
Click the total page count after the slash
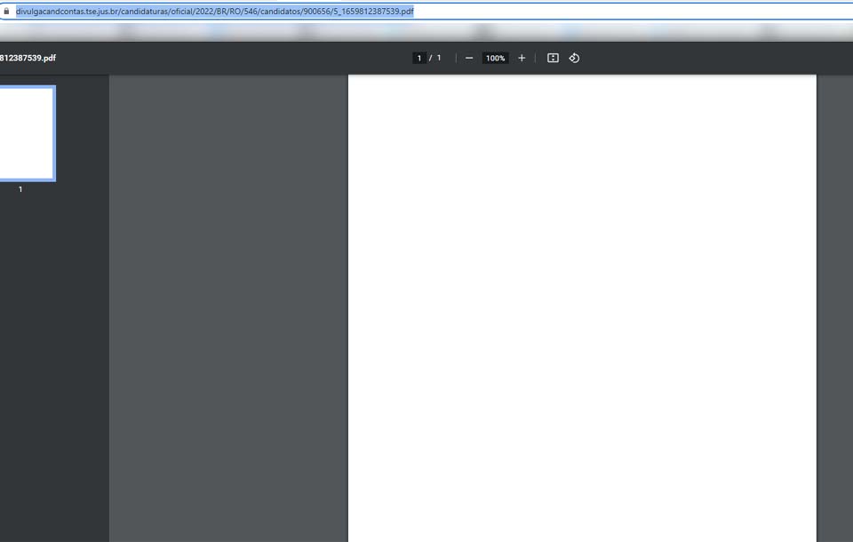pos(438,58)
